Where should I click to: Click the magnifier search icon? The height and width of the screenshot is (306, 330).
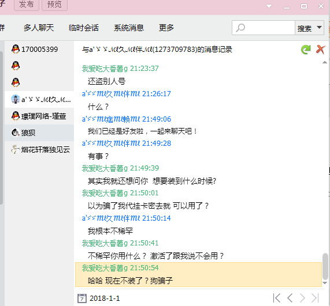click(240, 28)
